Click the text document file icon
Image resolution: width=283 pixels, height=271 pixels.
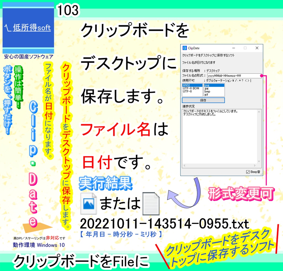click(x=151, y=204)
